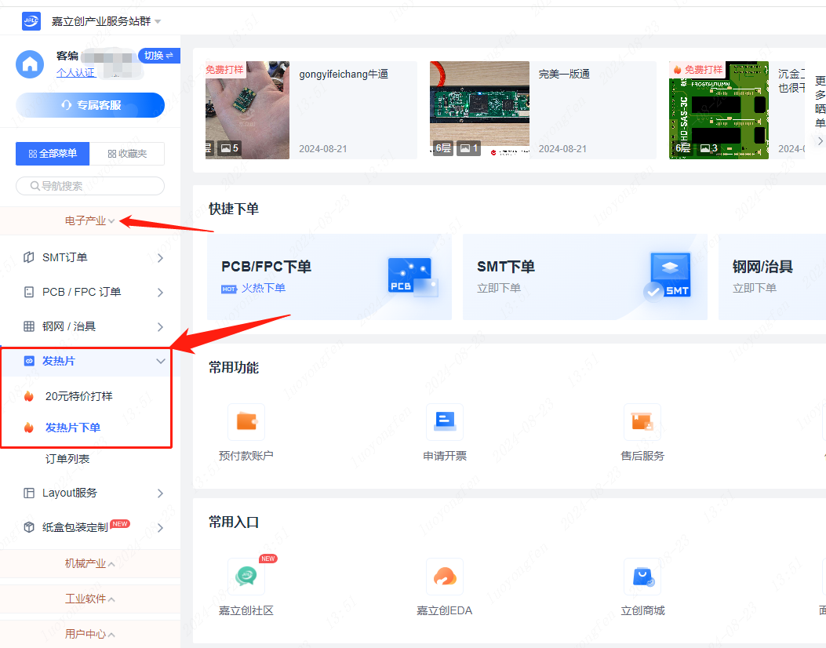Open 订单列表 menu item
Image resolution: width=826 pixels, height=648 pixels.
(x=67, y=459)
